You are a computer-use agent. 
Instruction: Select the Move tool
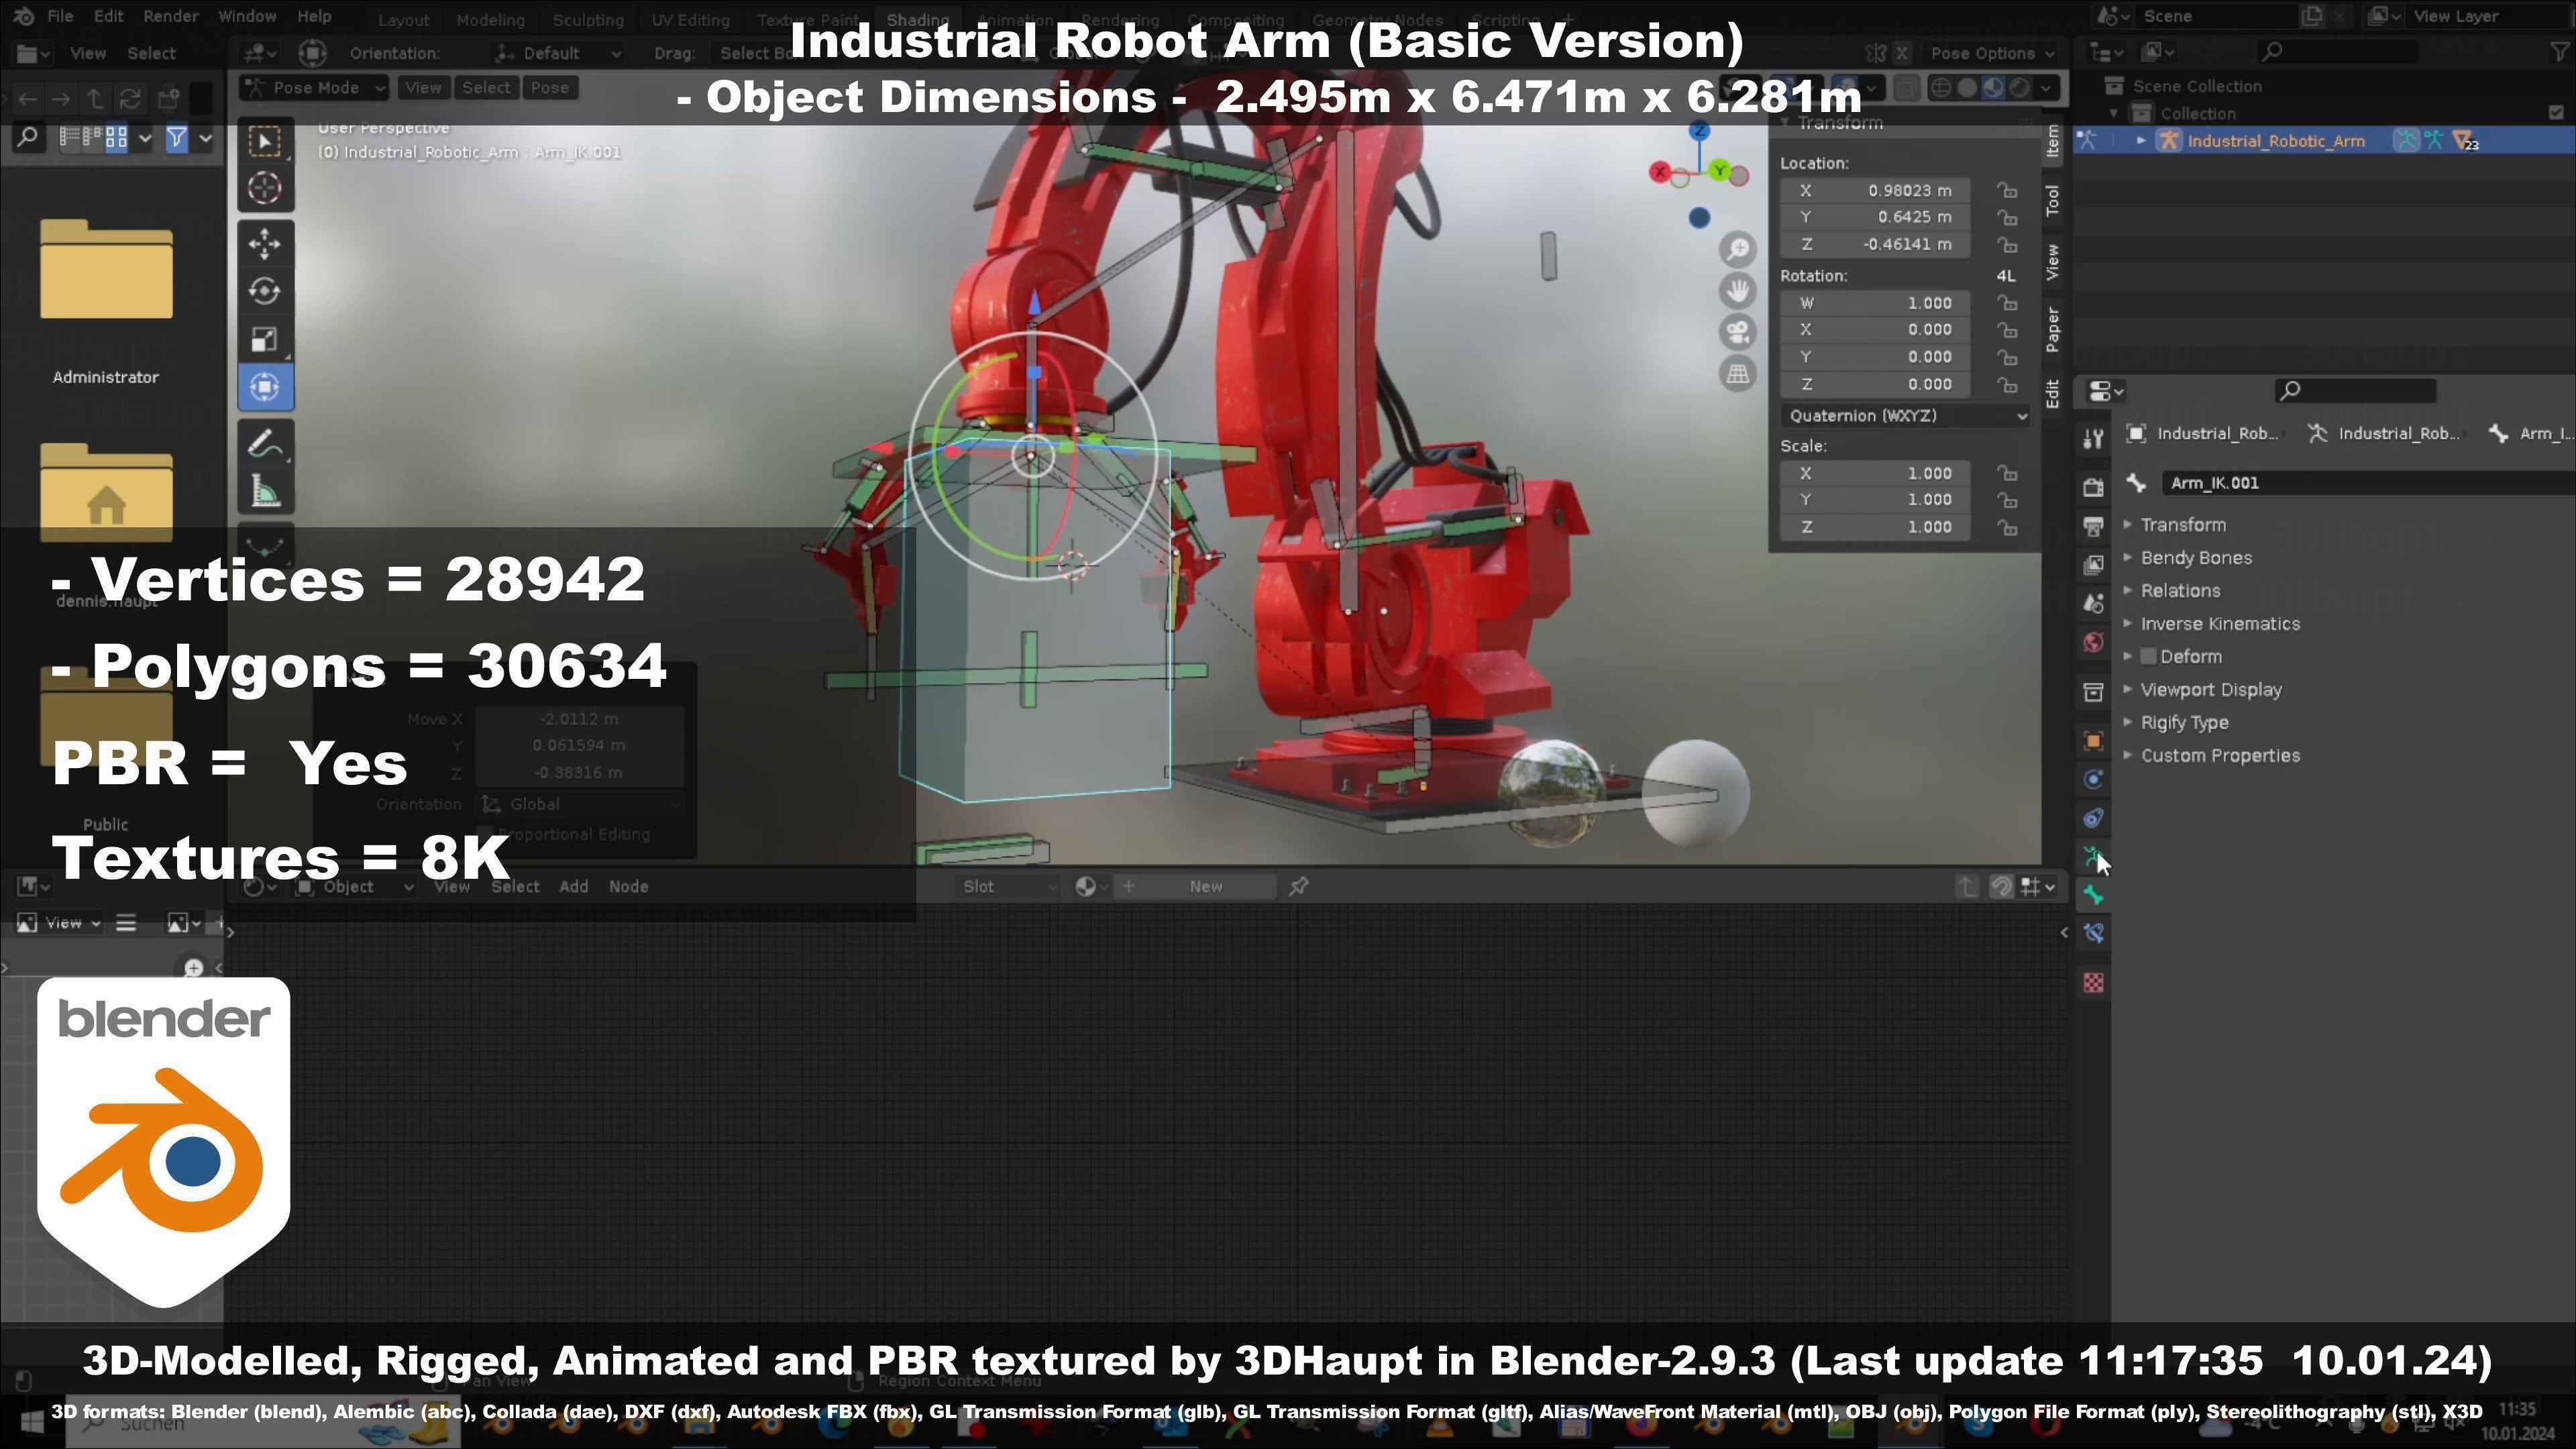[265, 243]
